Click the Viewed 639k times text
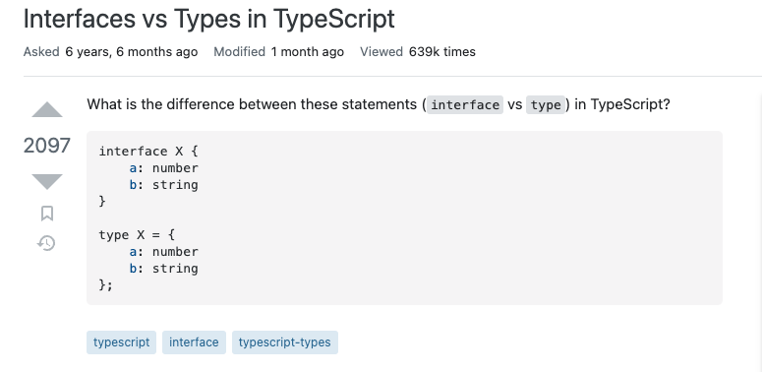The height and width of the screenshot is (372, 762). (418, 52)
